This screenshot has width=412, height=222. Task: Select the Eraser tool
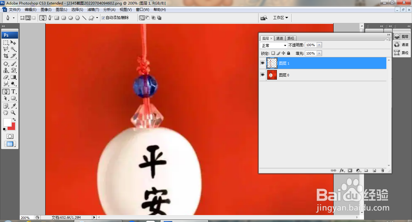[x=6, y=77]
